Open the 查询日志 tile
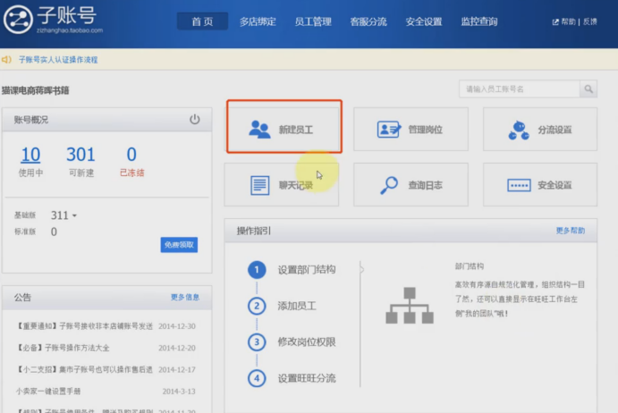This screenshot has height=413, width=618. [x=411, y=184]
